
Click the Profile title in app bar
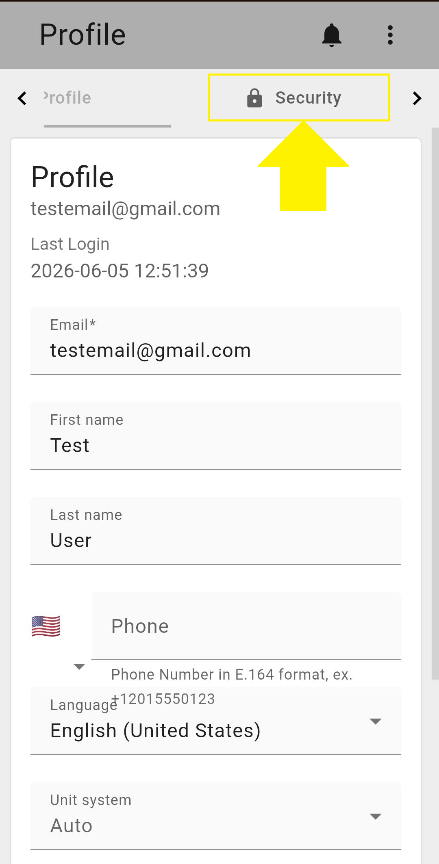pos(83,35)
